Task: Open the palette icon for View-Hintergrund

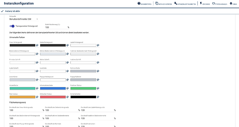Action: pos(37,45)
